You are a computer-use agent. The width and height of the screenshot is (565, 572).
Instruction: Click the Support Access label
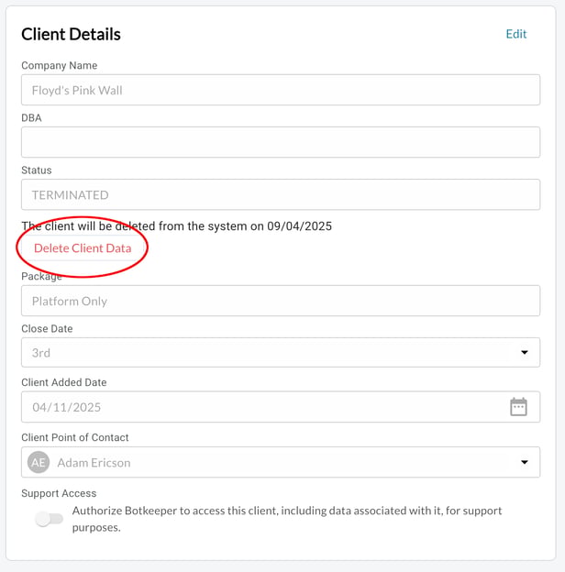(x=59, y=493)
